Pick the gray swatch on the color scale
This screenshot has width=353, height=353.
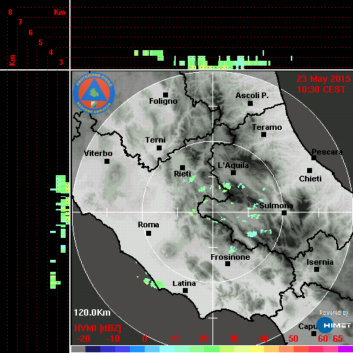click(x=78, y=349)
